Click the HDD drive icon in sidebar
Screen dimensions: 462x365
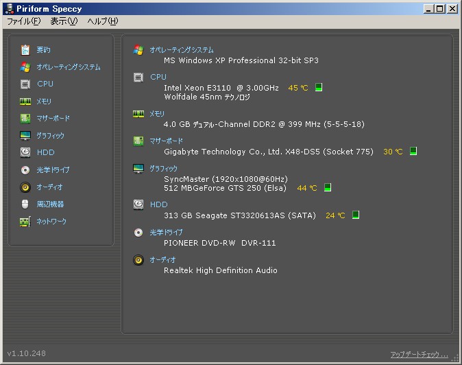click(x=25, y=152)
